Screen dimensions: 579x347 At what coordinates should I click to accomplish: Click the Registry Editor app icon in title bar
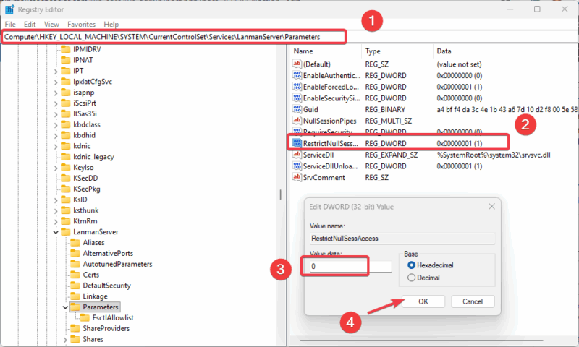[10, 9]
